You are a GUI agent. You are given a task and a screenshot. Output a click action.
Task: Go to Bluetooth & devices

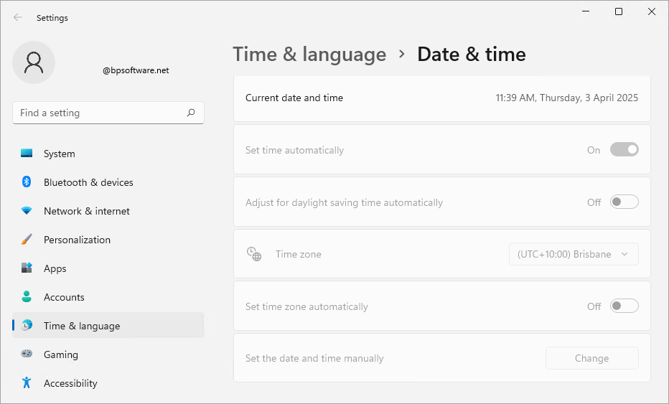point(108,182)
